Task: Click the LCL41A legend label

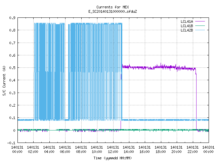Action: pyautogui.click(x=187, y=21)
